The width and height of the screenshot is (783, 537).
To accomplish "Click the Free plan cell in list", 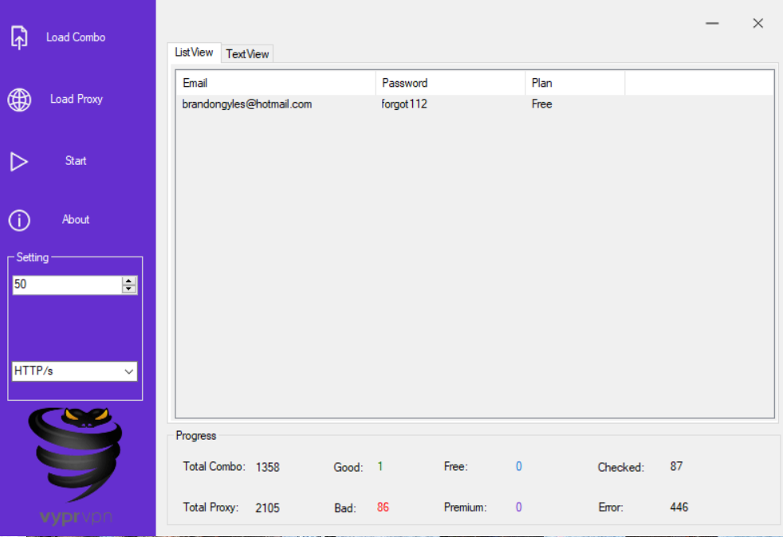I will 542,104.
